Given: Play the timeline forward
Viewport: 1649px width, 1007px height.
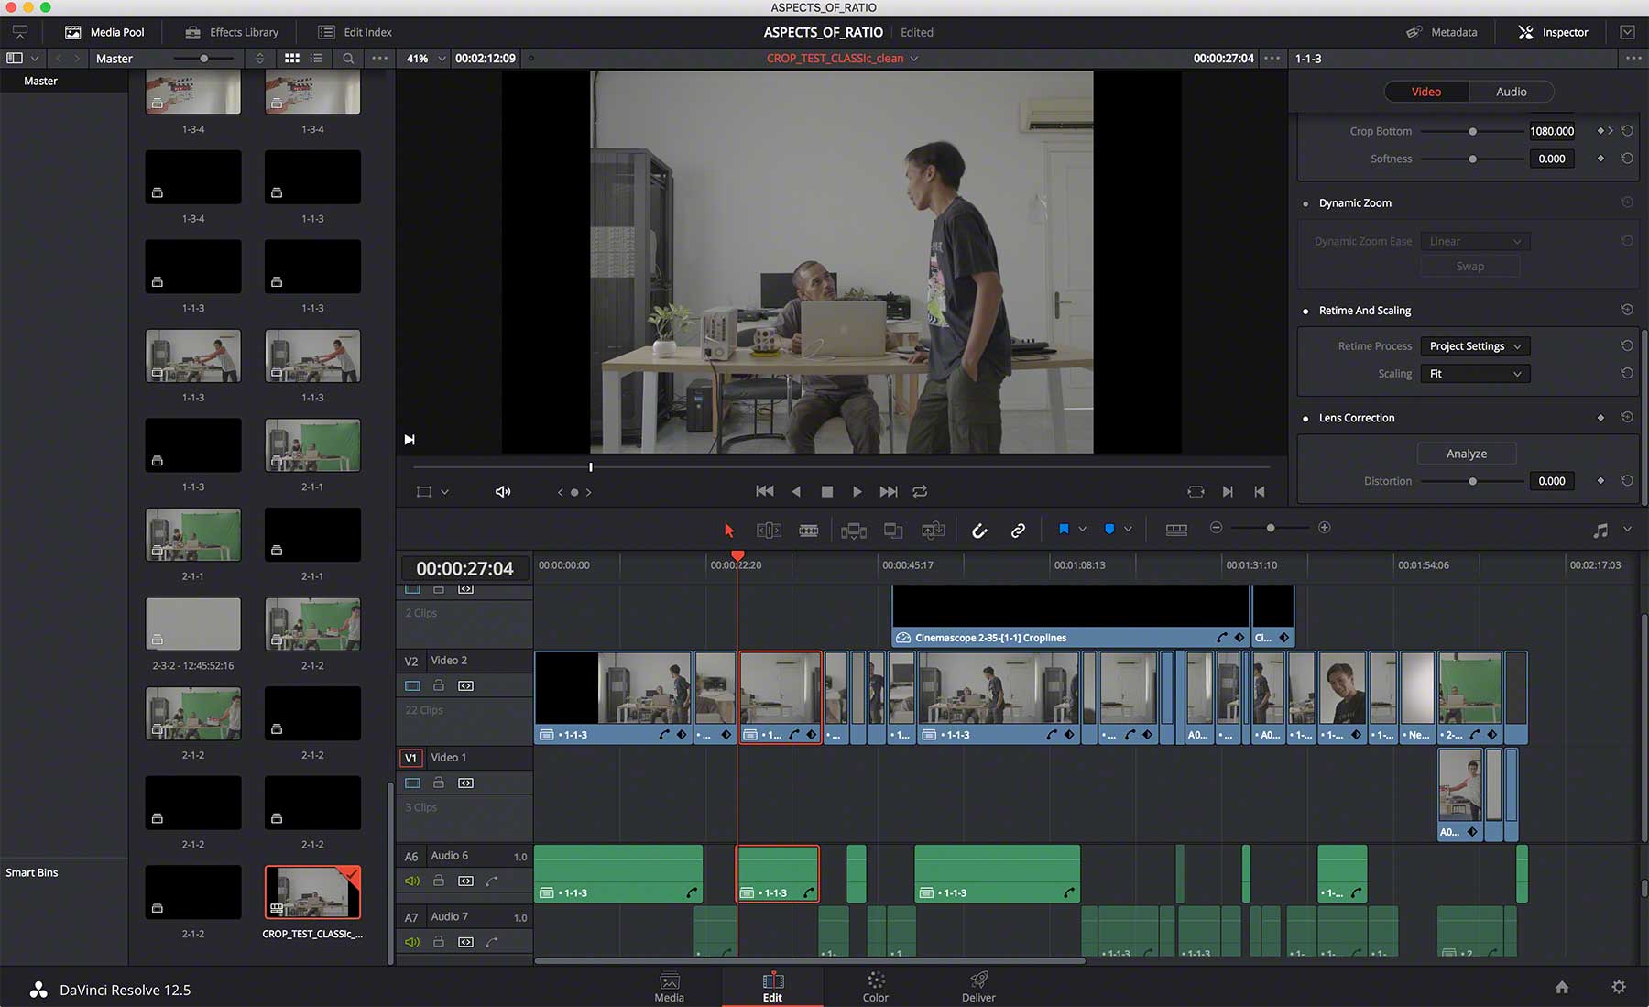Looking at the screenshot, I should coord(857,491).
